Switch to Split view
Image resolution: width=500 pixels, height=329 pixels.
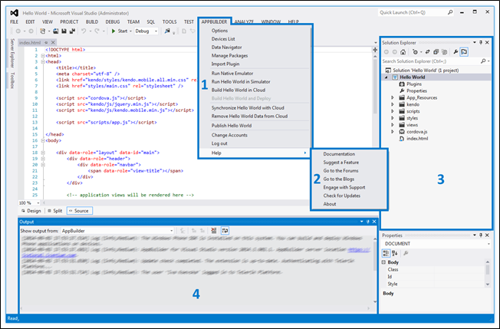point(55,211)
